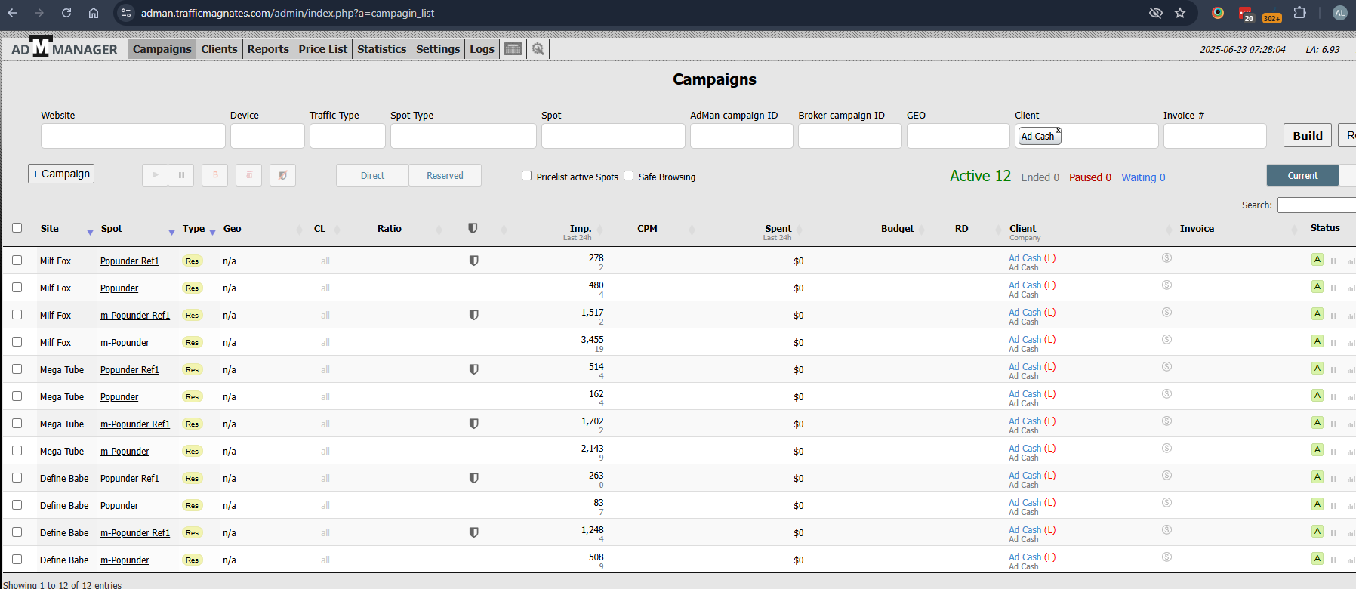This screenshot has width=1356, height=589.
Task: Click green A status badge in Define Babe Popunder row
Action: (x=1317, y=504)
